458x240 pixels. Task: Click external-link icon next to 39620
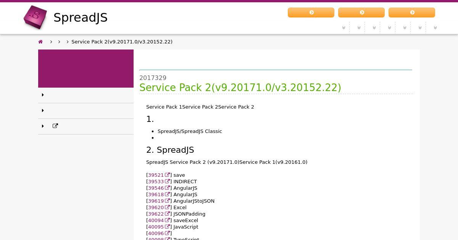coord(167,207)
